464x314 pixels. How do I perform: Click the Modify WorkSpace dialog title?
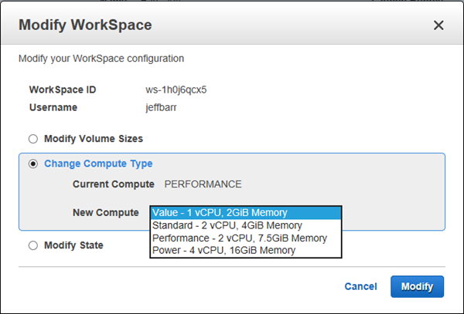[x=85, y=25]
